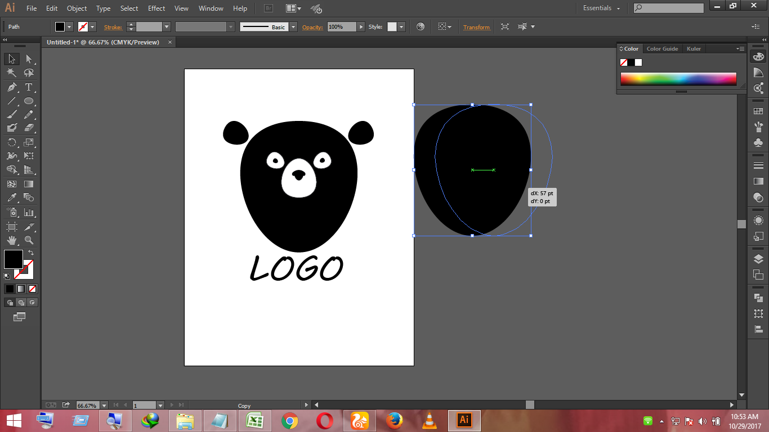Select the Blob Brush tool
This screenshot has width=769, height=432.
(12, 128)
